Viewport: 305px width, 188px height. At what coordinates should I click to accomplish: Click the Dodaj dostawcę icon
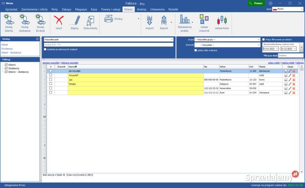coord(24,20)
